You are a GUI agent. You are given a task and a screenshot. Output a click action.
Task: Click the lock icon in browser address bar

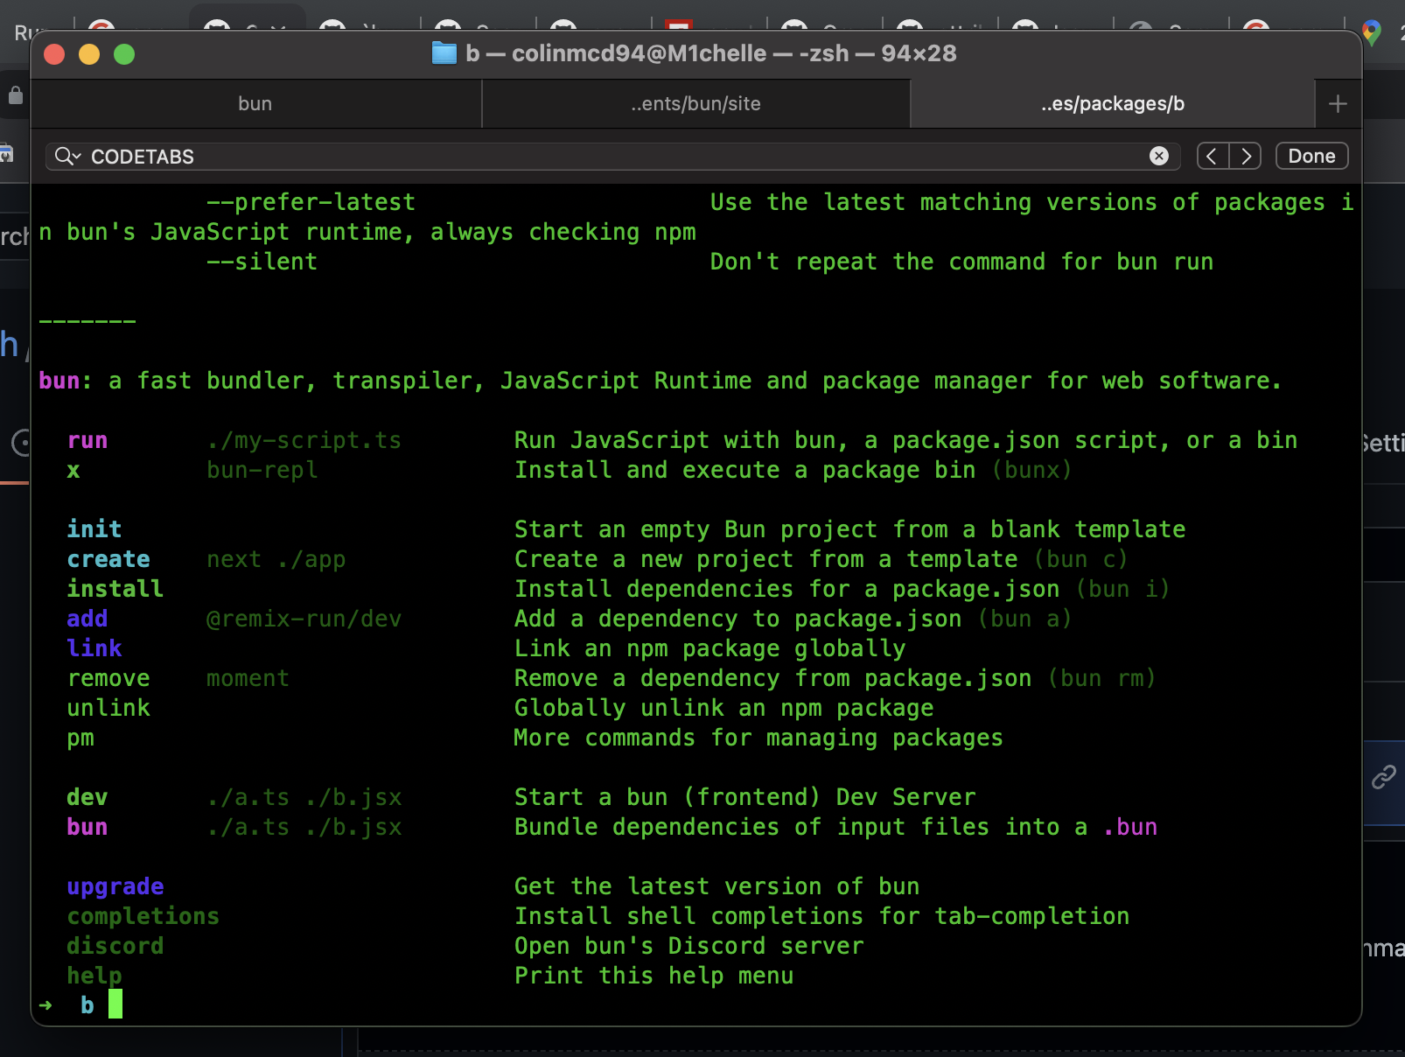pyautogui.click(x=15, y=94)
